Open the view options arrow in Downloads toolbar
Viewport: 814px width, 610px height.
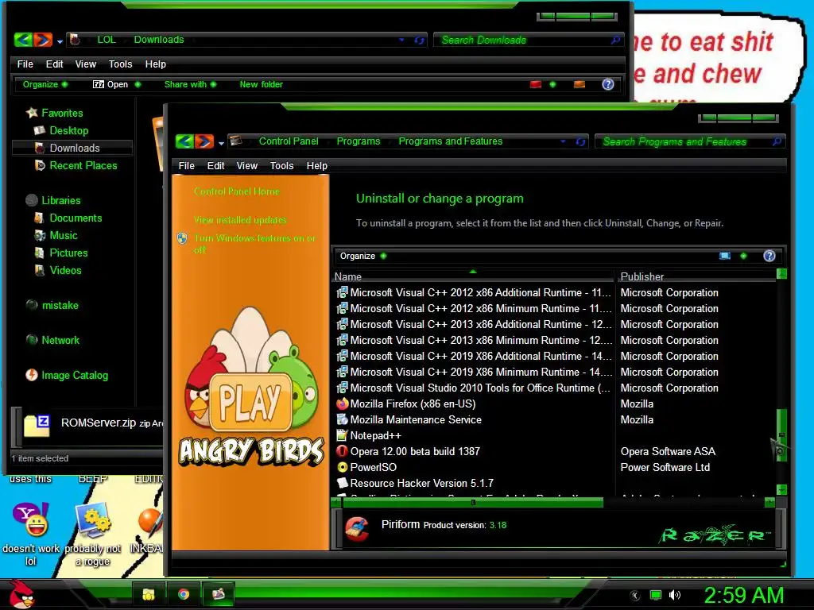click(x=553, y=84)
